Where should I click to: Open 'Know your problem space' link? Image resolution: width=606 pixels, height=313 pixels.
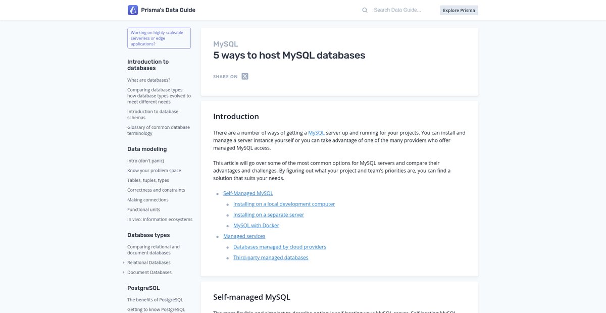click(154, 171)
